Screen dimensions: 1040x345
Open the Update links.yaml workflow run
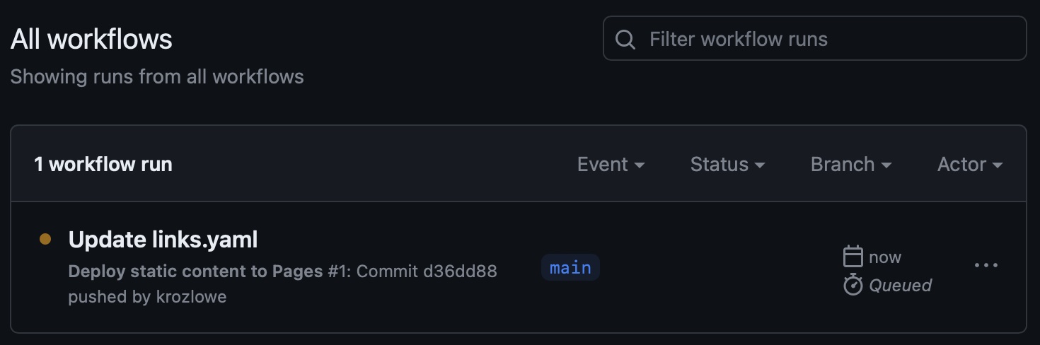click(x=163, y=240)
